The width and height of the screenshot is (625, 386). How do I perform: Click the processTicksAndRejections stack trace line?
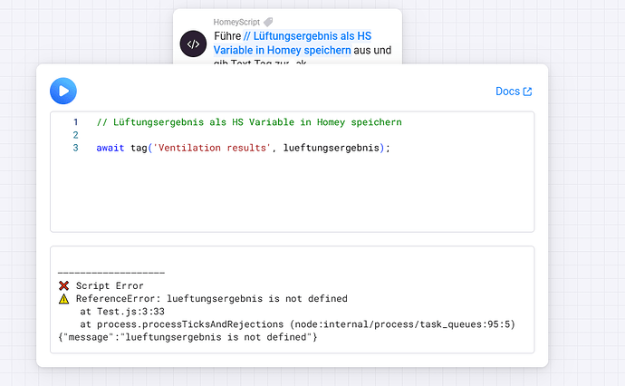coord(297,324)
